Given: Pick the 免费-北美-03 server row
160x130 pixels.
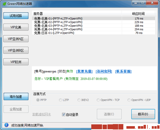Looking at the screenshot, I should 94,26.
